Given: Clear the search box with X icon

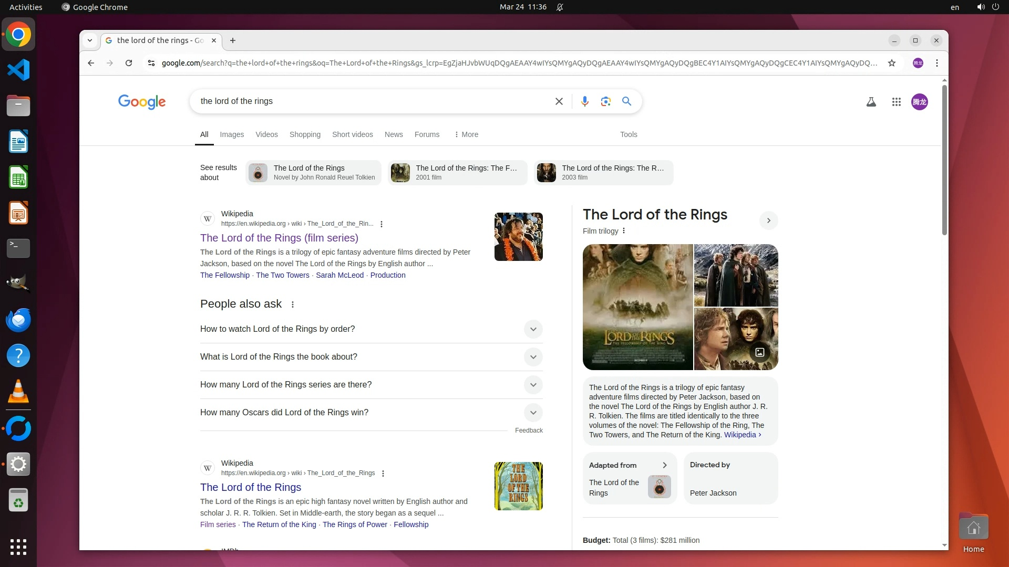Looking at the screenshot, I should coord(559,101).
